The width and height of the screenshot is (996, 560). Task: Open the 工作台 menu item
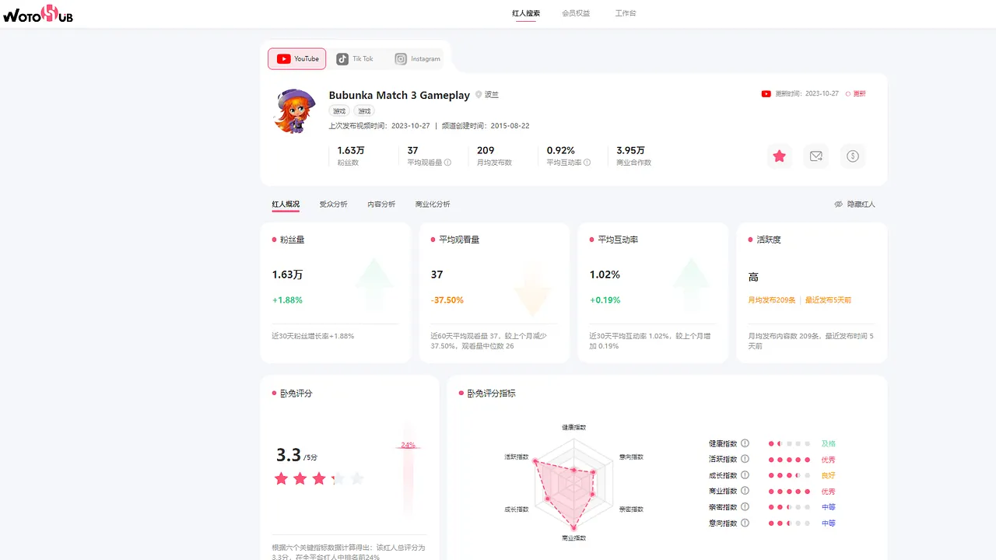pyautogui.click(x=626, y=13)
